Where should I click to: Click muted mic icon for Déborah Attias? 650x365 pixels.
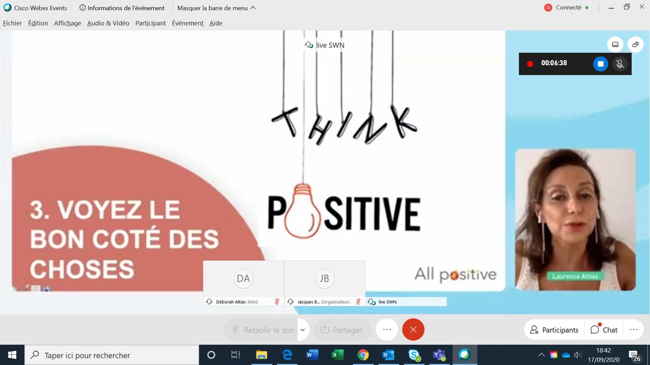click(277, 302)
